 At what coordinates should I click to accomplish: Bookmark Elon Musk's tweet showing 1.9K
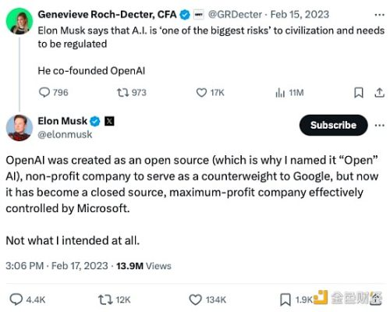285,300
